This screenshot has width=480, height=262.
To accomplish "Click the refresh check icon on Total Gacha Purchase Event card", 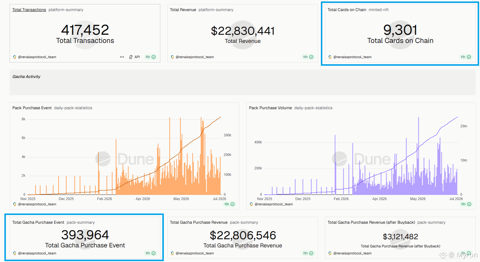I will tap(154, 253).
